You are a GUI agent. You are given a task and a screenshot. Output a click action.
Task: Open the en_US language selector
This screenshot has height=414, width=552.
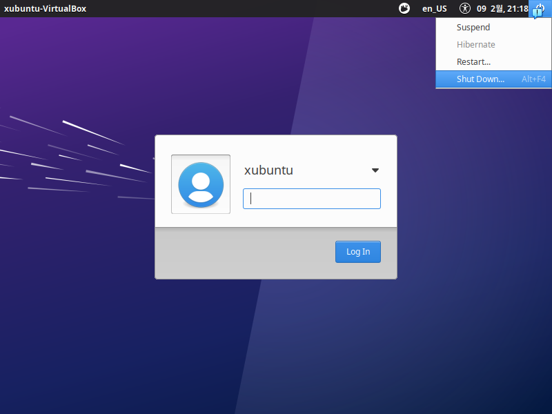[435, 9]
